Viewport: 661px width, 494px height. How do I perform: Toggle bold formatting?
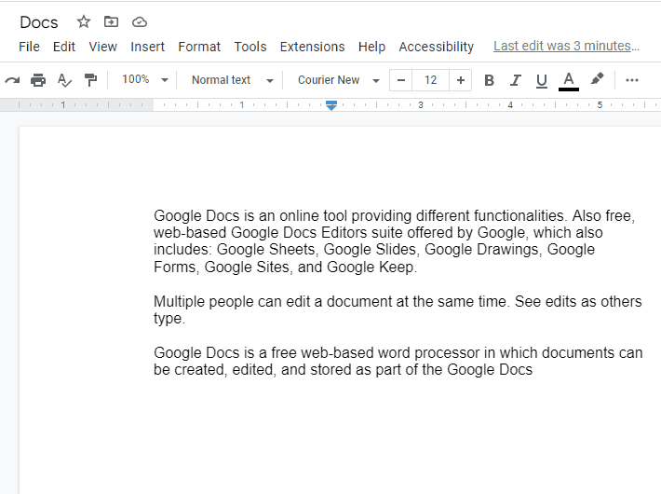pyautogui.click(x=489, y=80)
